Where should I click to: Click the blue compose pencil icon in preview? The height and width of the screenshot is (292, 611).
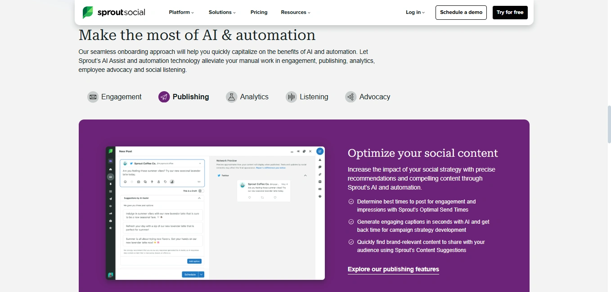[320, 151]
